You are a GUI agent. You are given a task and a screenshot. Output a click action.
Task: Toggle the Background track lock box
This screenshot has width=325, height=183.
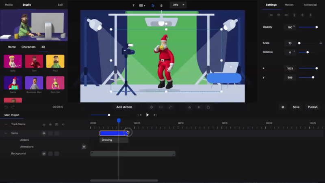click(50, 154)
